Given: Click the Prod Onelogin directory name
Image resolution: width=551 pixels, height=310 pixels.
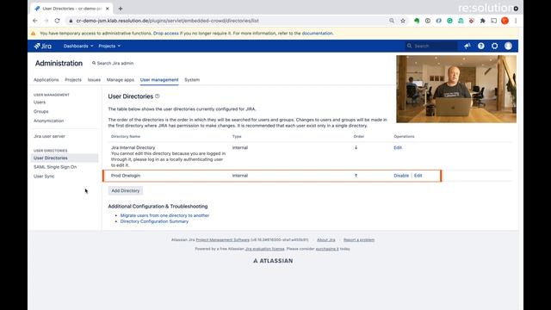Looking at the screenshot, I should [126, 176].
